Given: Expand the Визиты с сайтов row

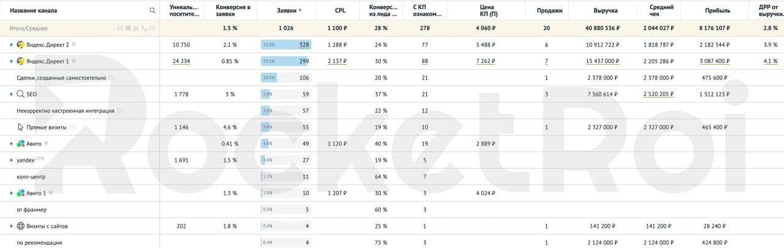Looking at the screenshot, I should pyautogui.click(x=11, y=226).
